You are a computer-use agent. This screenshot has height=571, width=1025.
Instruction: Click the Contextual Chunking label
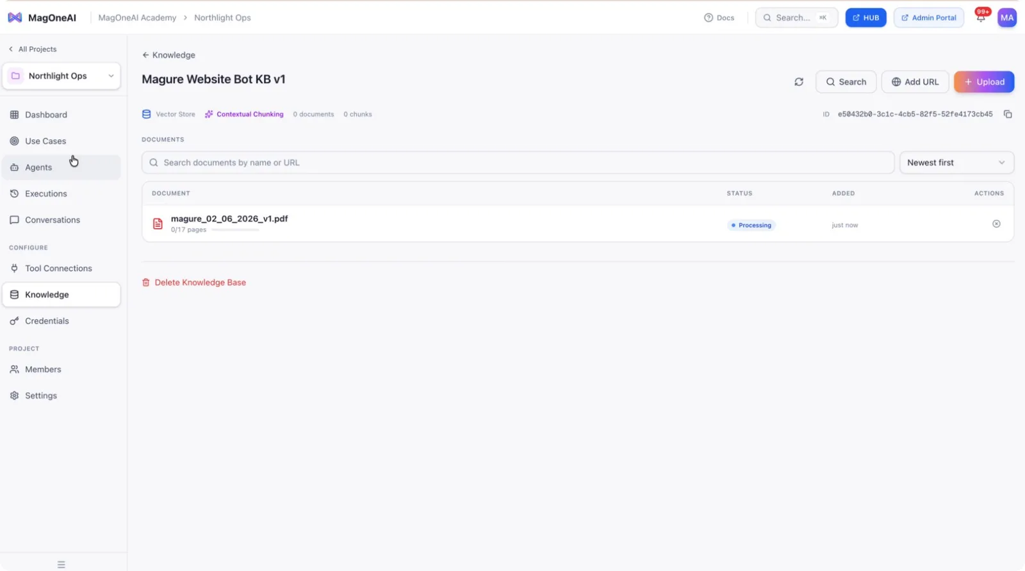coord(250,114)
